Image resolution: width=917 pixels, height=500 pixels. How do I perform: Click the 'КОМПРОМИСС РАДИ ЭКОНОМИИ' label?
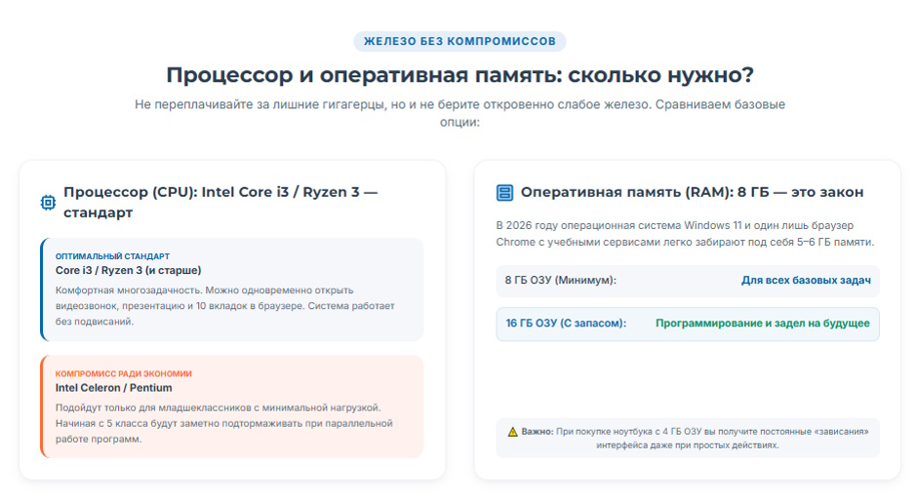(x=123, y=374)
